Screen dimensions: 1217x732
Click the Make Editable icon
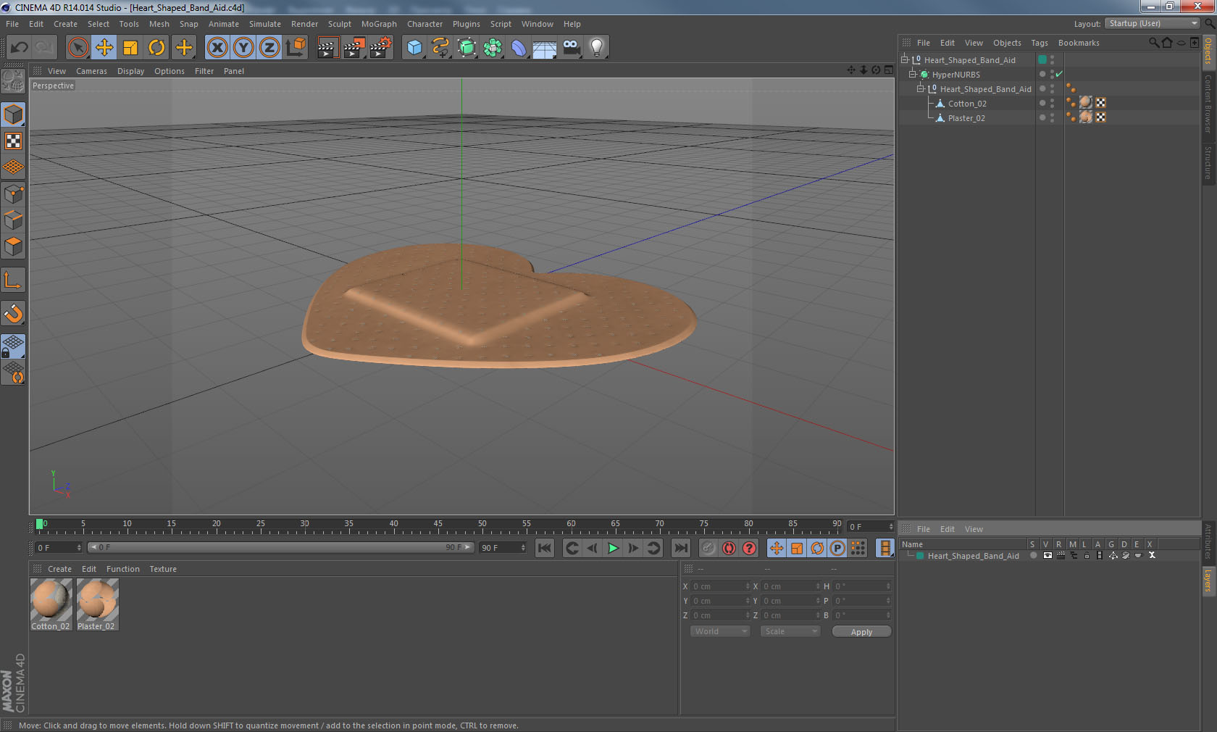pyautogui.click(x=14, y=81)
